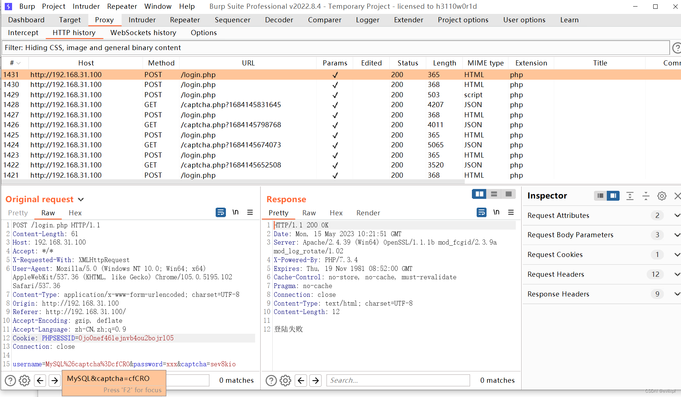Image resolution: width=681 pixels, height=397 pixels.
Task: Expand Response Headers section
Action: (677, 294)
